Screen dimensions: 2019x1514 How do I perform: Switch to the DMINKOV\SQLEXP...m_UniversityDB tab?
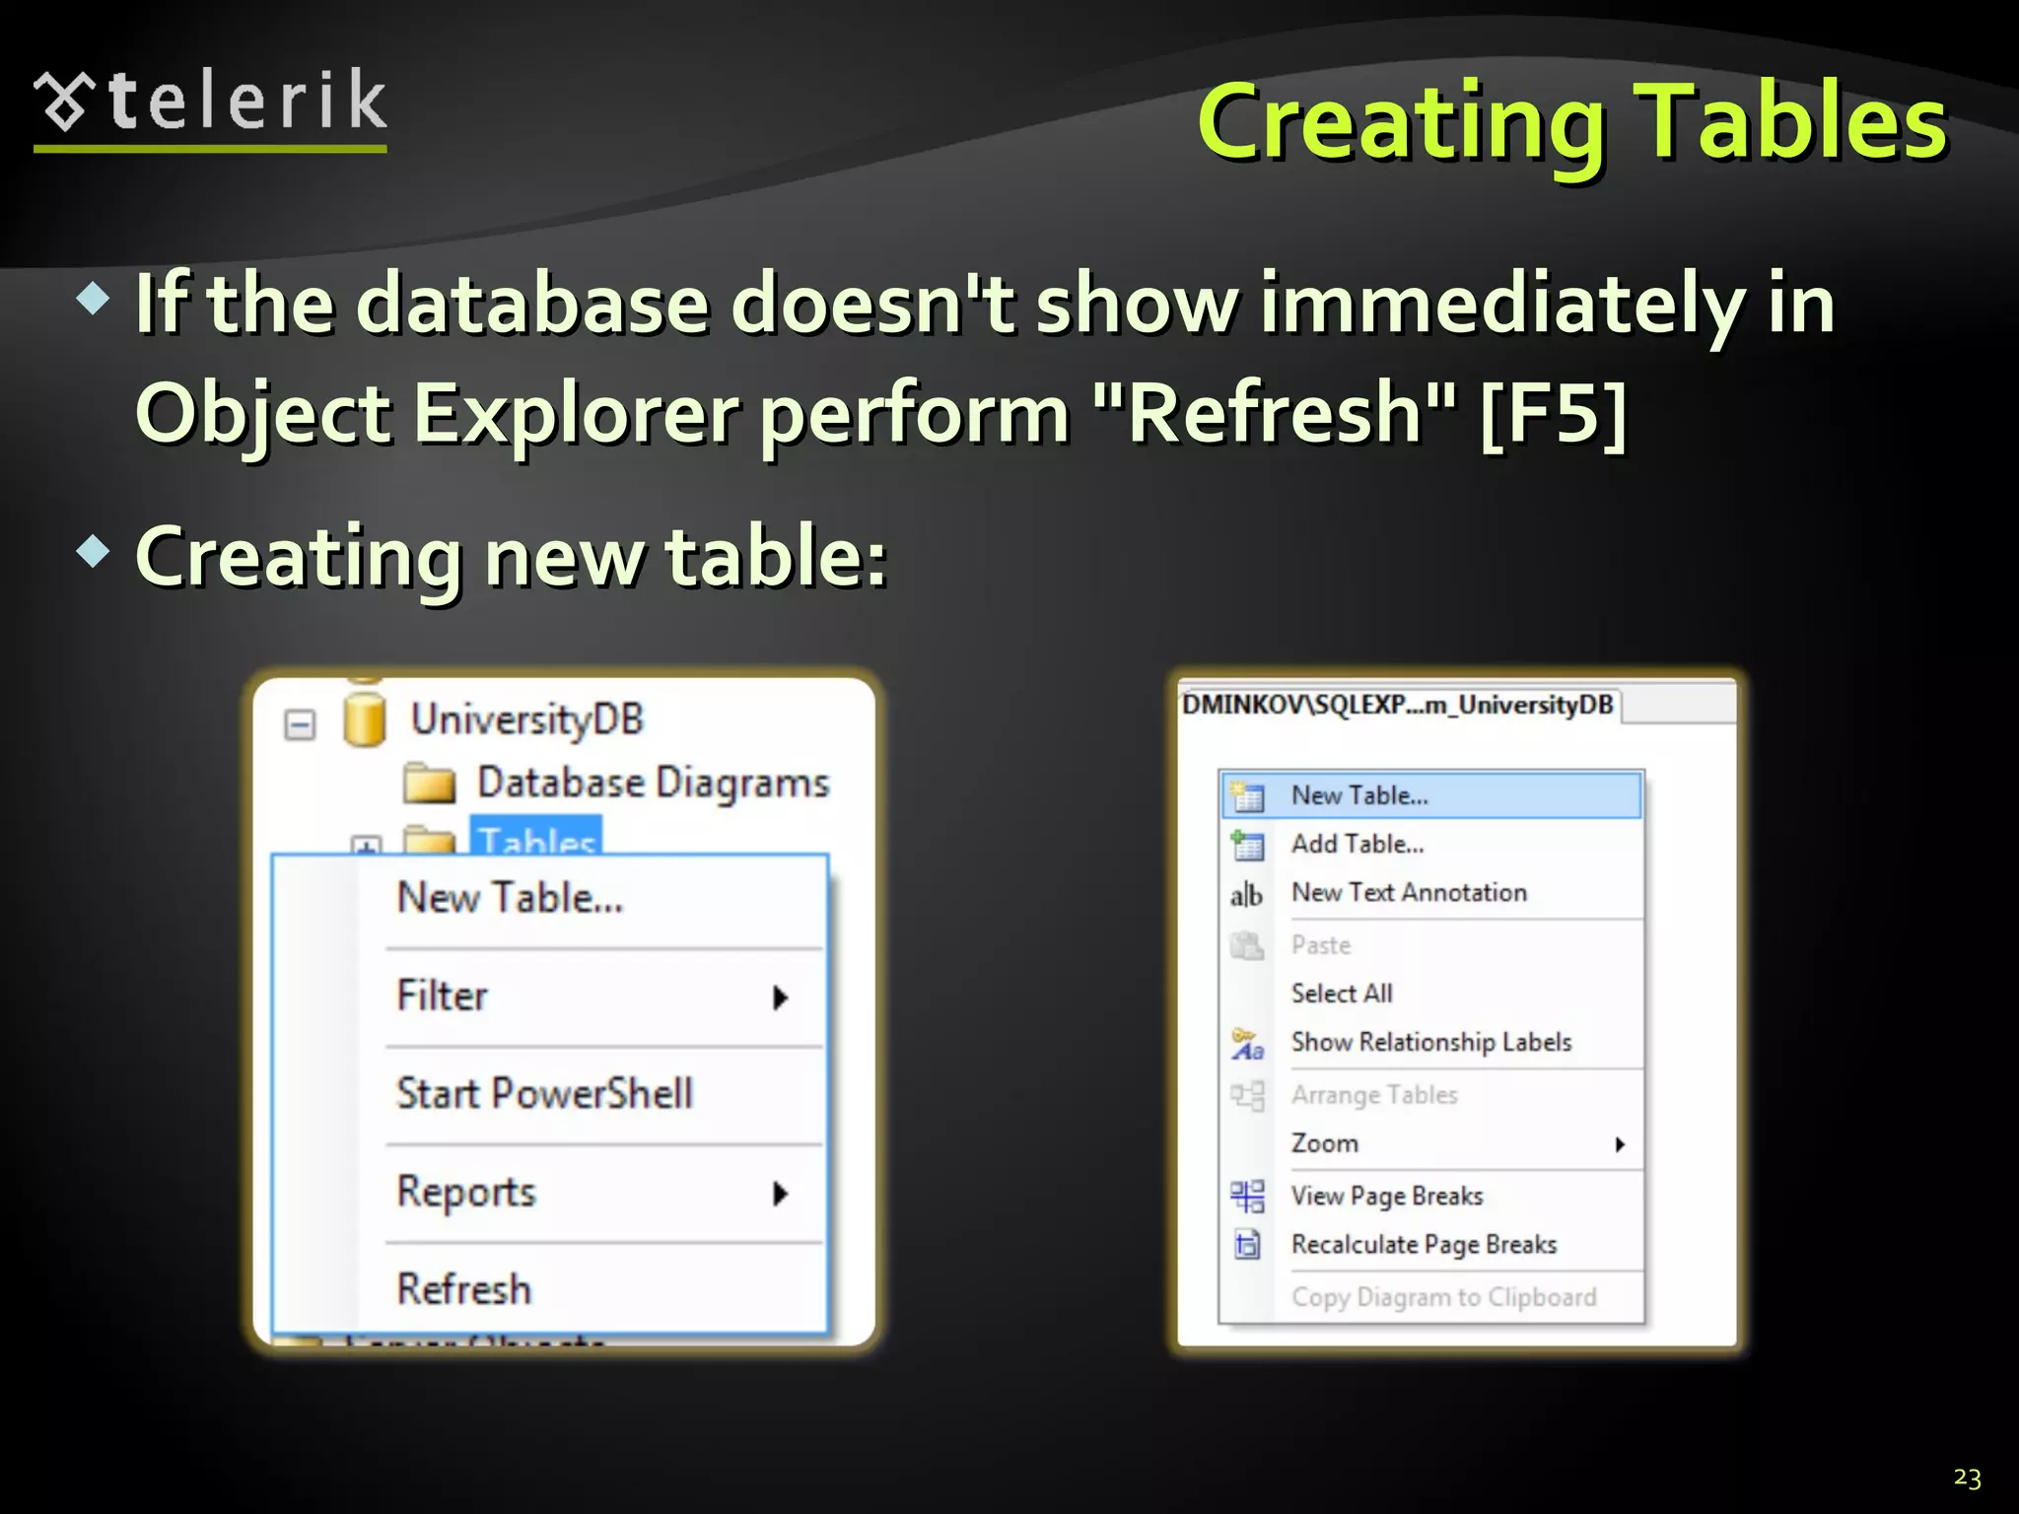coord(1398,705)
